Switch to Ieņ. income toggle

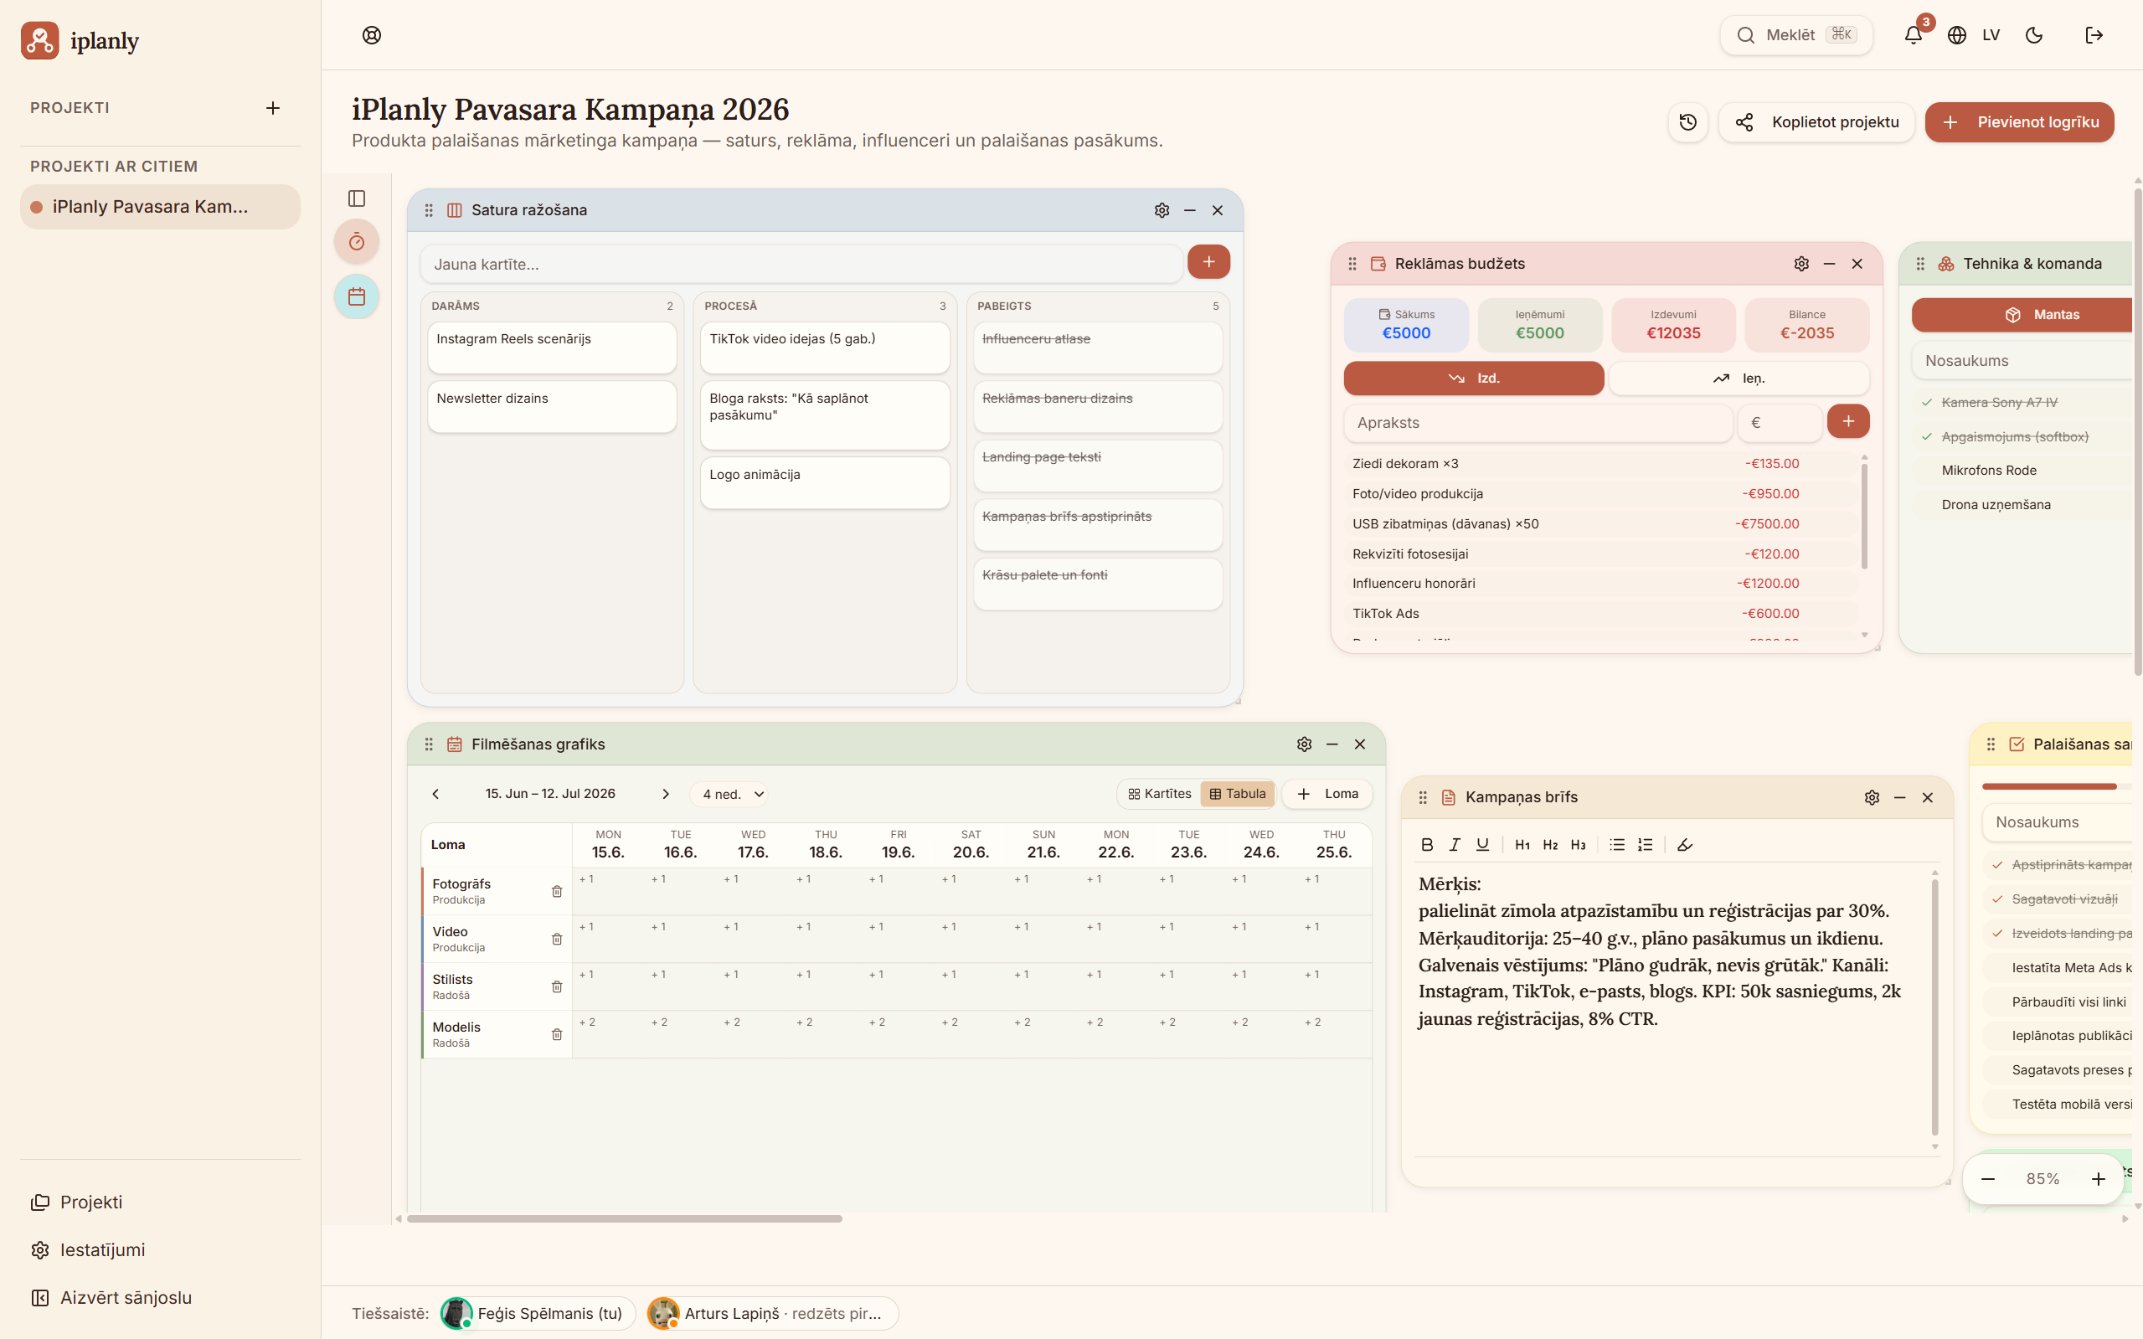click(x=1739, y=379)
